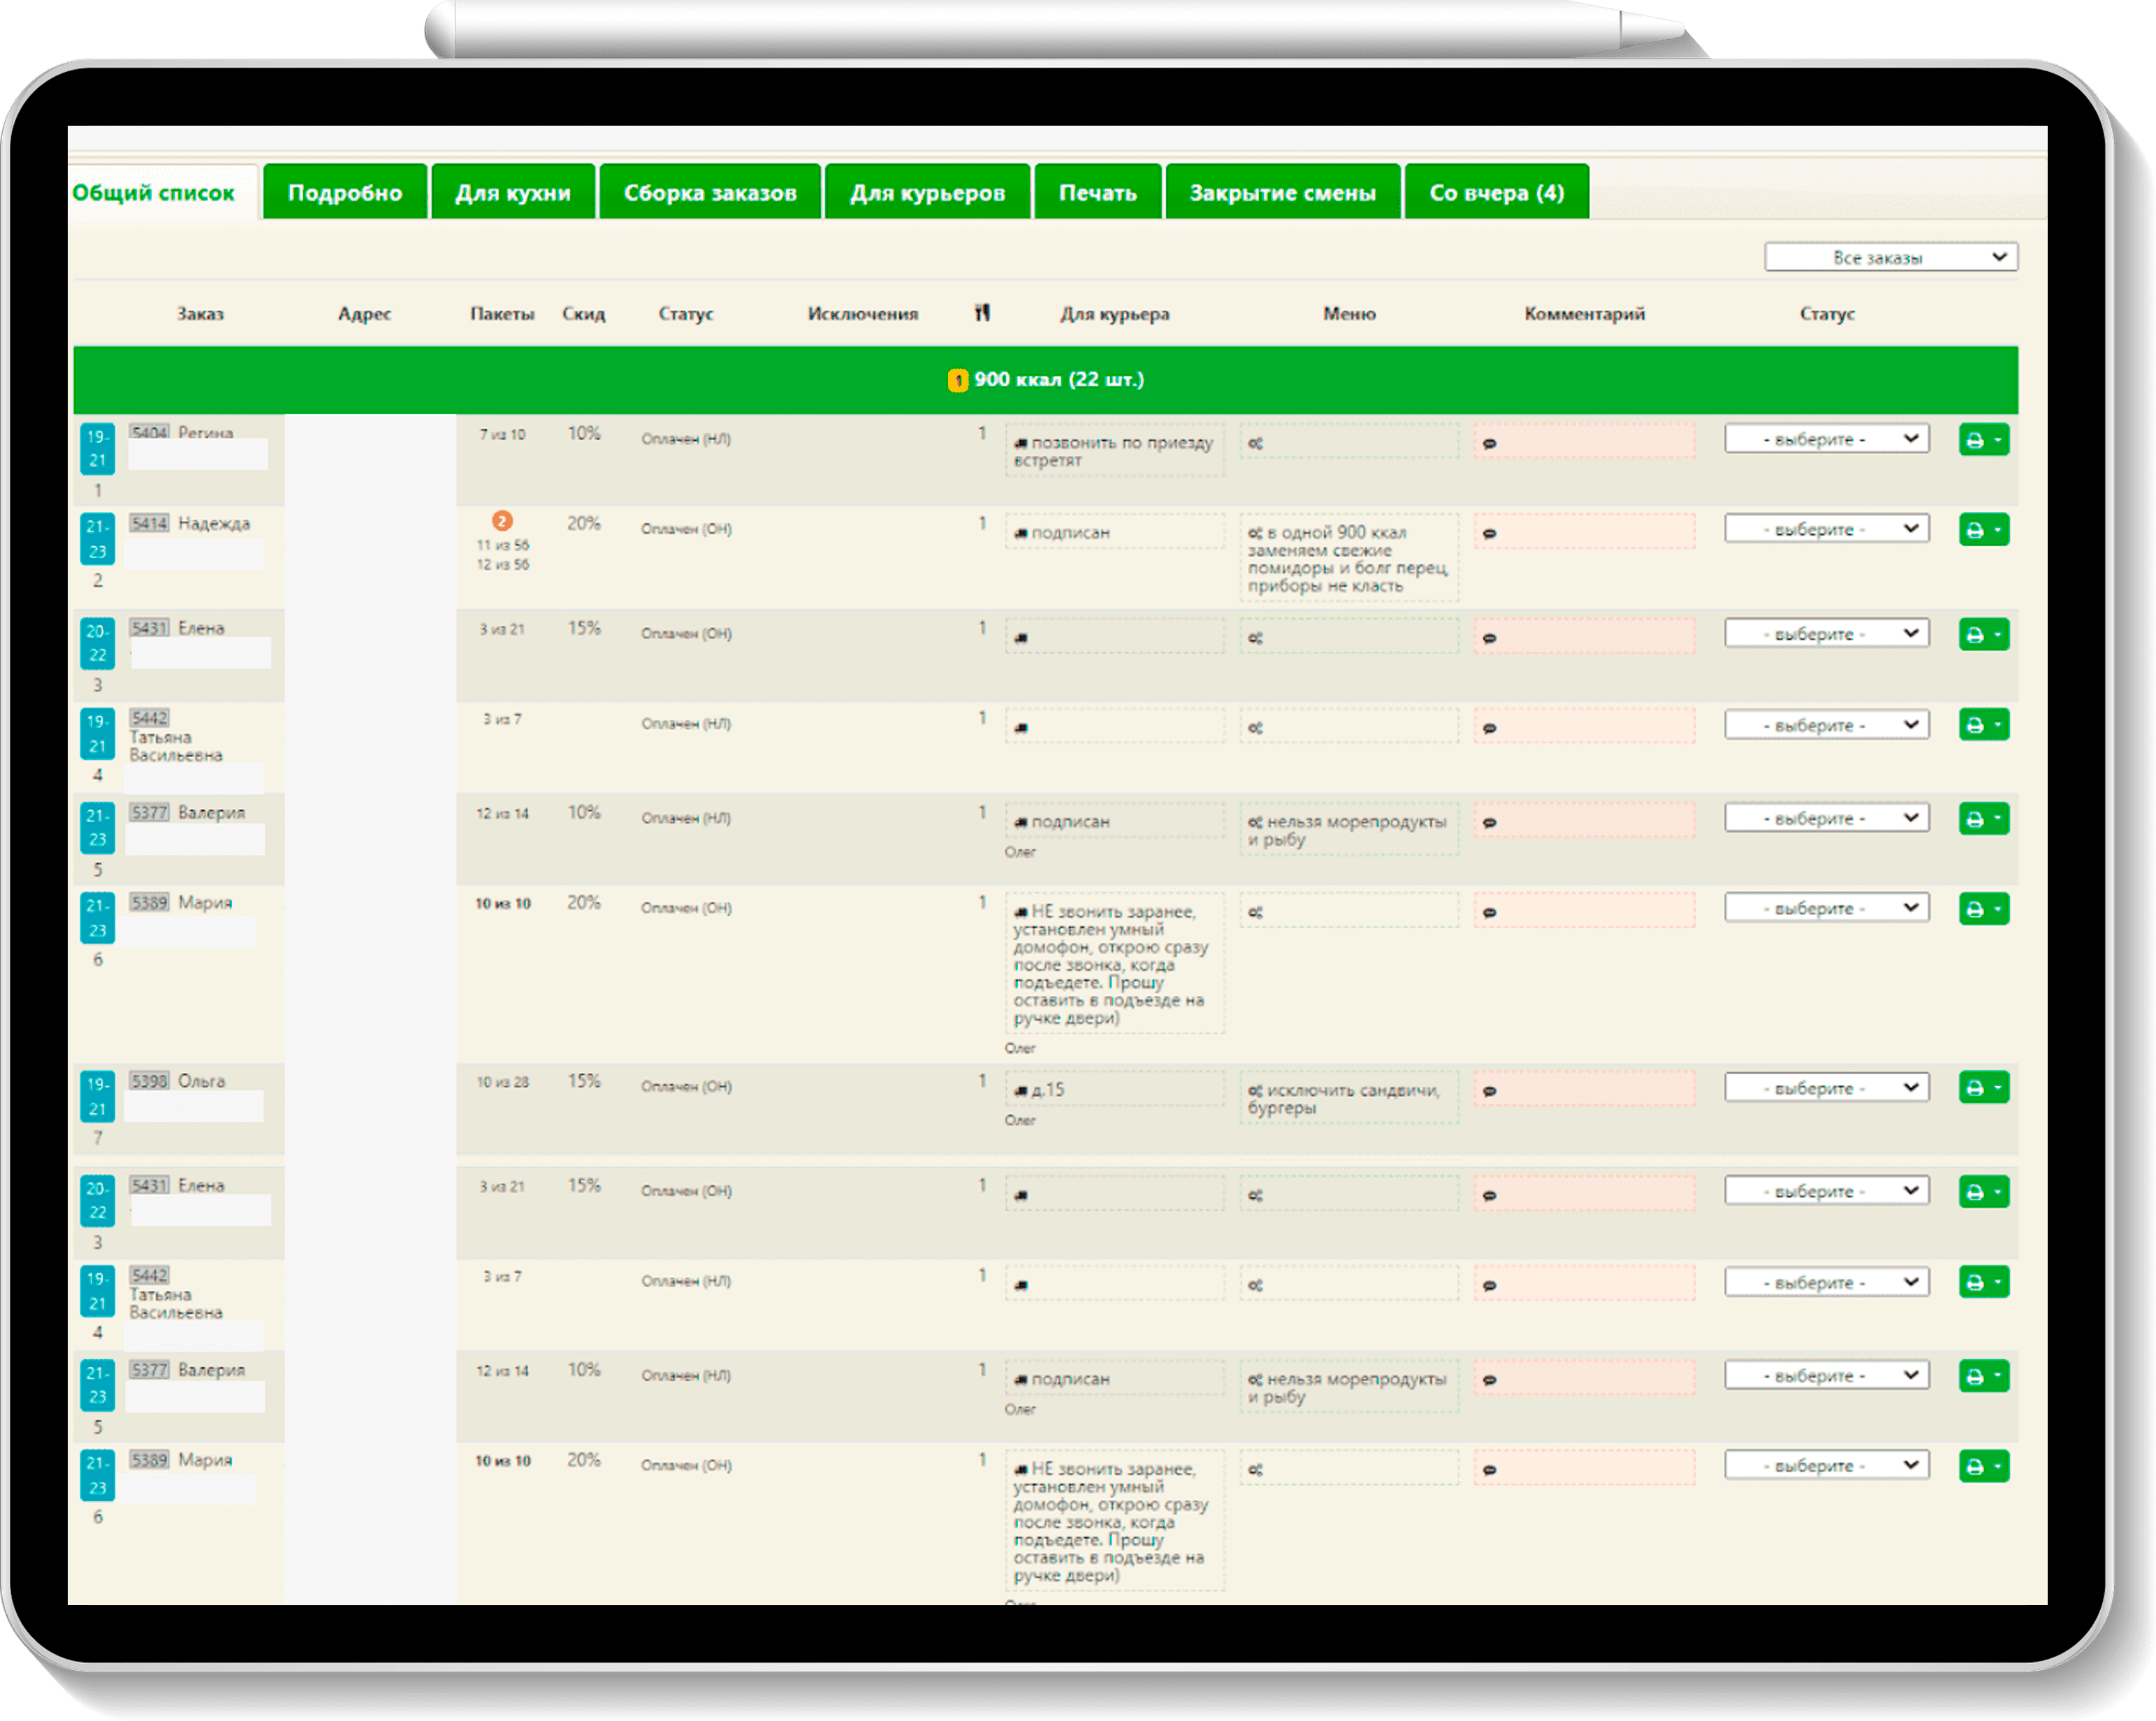Viewport: 2156px width, 1721px height.
Task: Click the menu gears icon in first Елена row
Action: coord(1255,638)
